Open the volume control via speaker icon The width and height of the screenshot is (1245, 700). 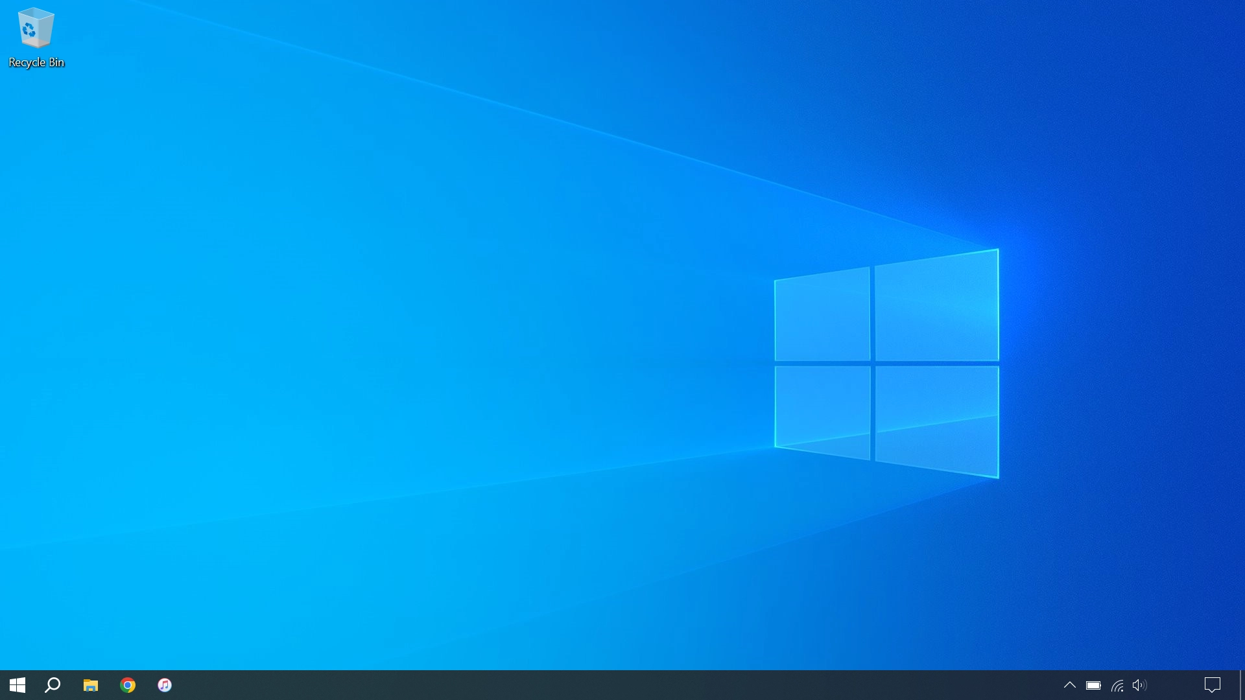click(x=1141, y=685)
